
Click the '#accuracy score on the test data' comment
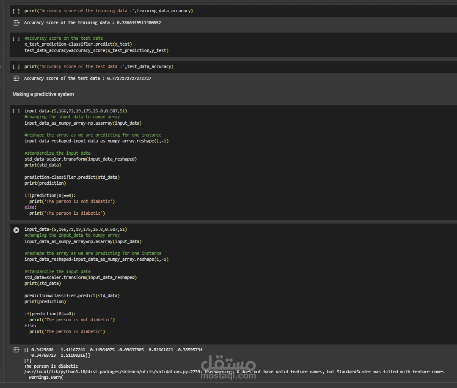(63, 38)
